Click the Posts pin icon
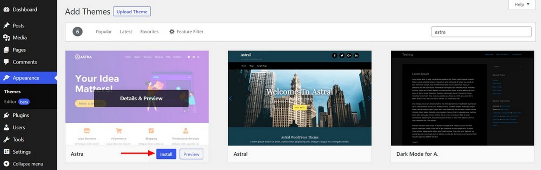The width and height of the screenshot is (541, 170). pyautogui.click(x=6, y=25)
